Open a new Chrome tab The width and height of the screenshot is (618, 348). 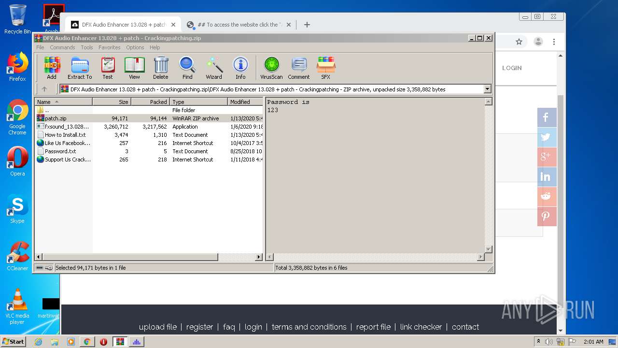click(307, 25)
